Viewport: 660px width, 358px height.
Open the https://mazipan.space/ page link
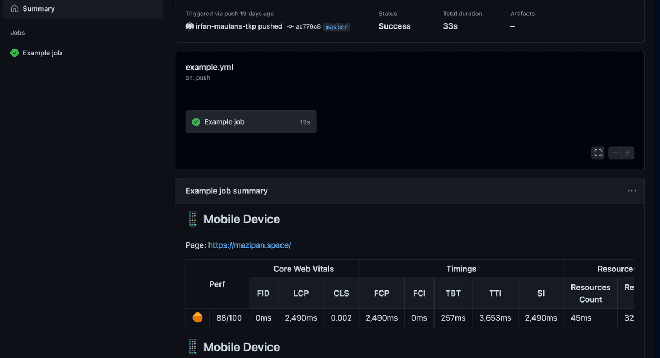pos(250,245)
